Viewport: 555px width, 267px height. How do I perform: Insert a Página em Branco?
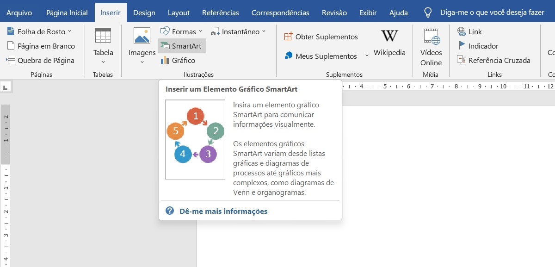(x=41, y=46)
